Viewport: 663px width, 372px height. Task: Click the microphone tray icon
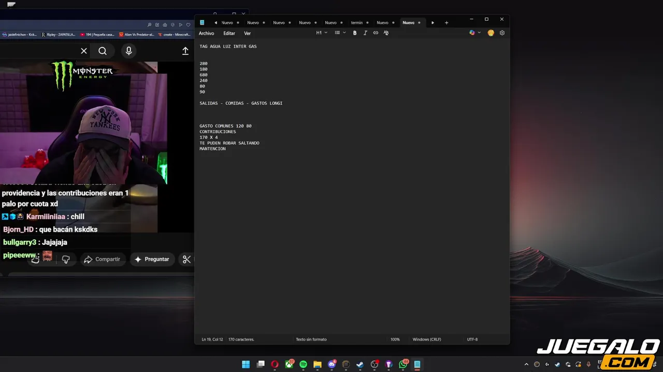click(x=588, y=364)
